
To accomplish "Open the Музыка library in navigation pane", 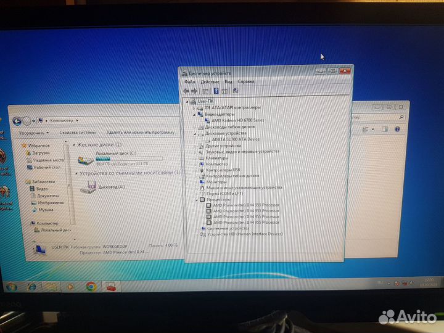I will [46, 210].
